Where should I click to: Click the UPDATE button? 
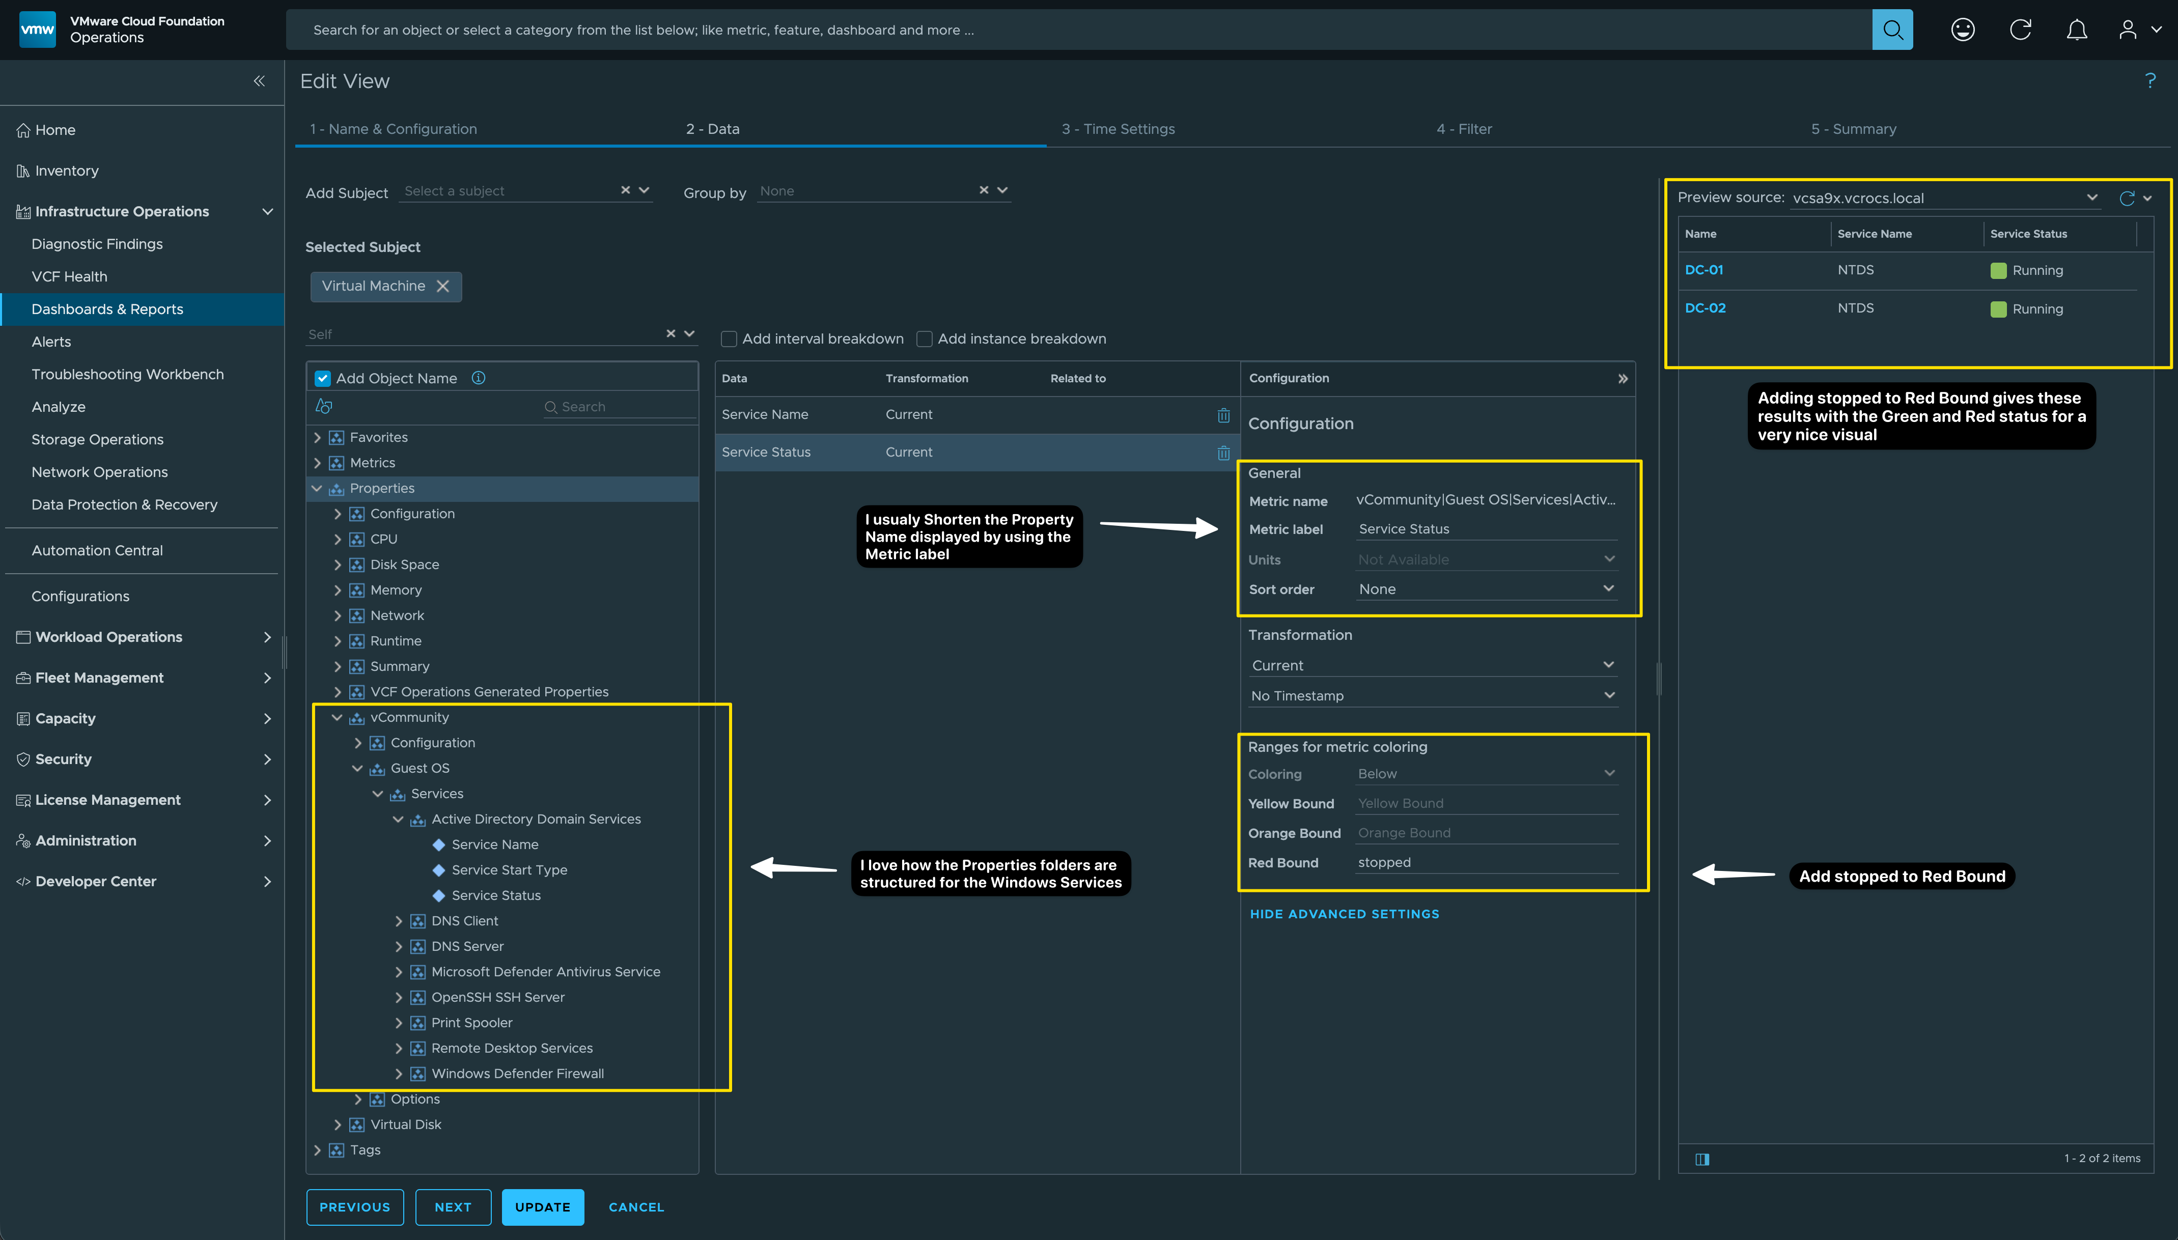(543, 1207)
